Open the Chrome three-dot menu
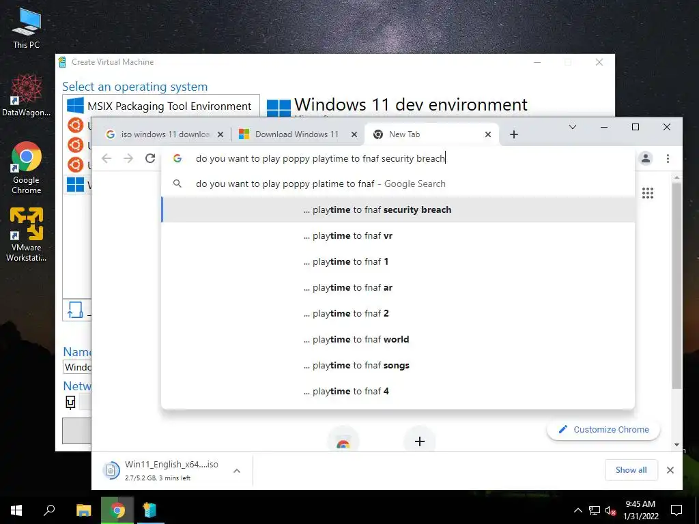 tap(668, 158)
